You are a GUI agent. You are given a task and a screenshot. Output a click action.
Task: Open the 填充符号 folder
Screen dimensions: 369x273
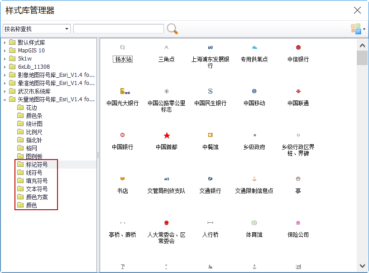pos(37,181)
